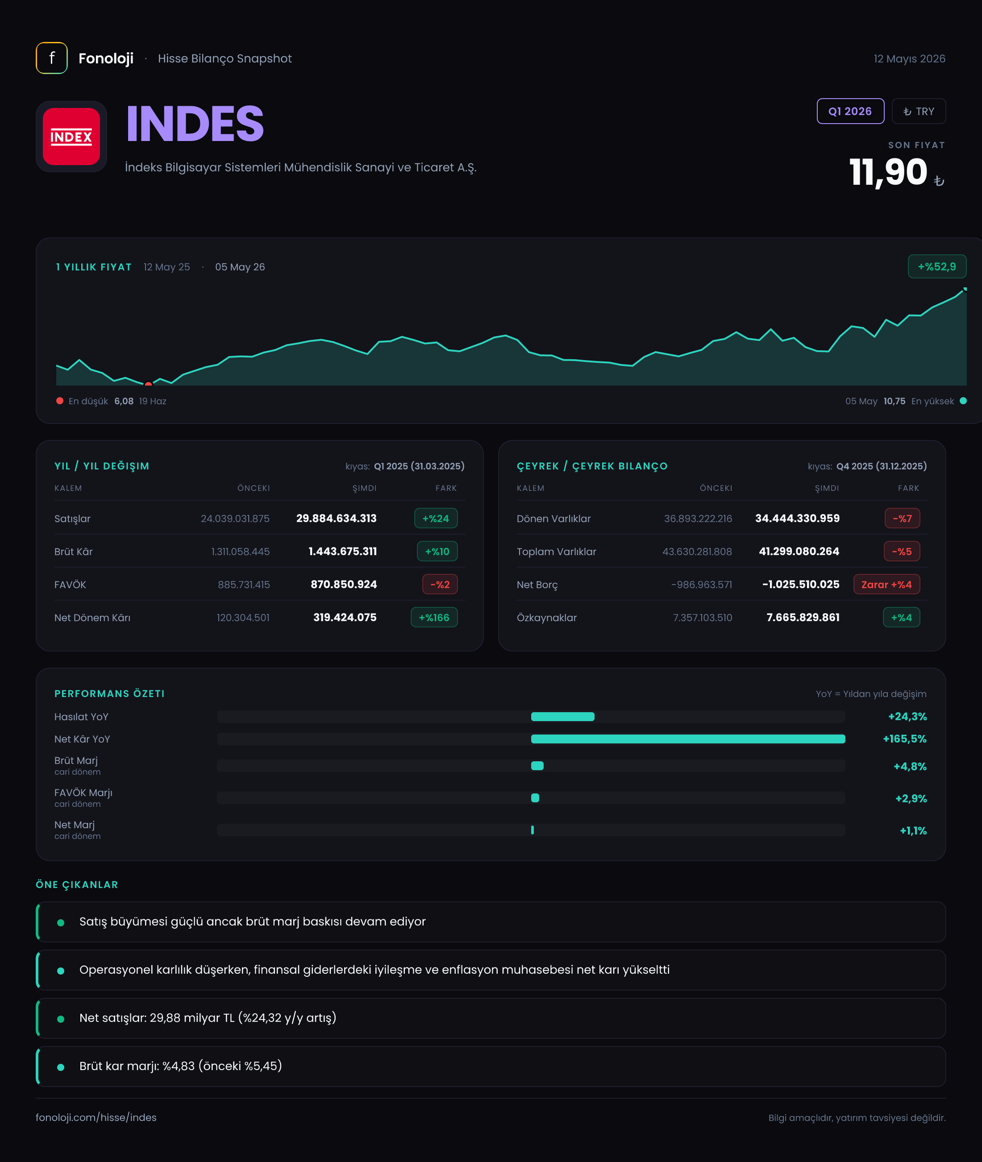Click the red lowest-price marker on chart

point(148,384)
